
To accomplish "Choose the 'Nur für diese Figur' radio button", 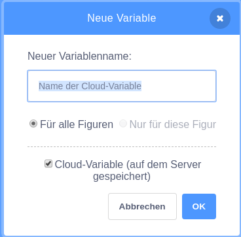I will (123, 124).
